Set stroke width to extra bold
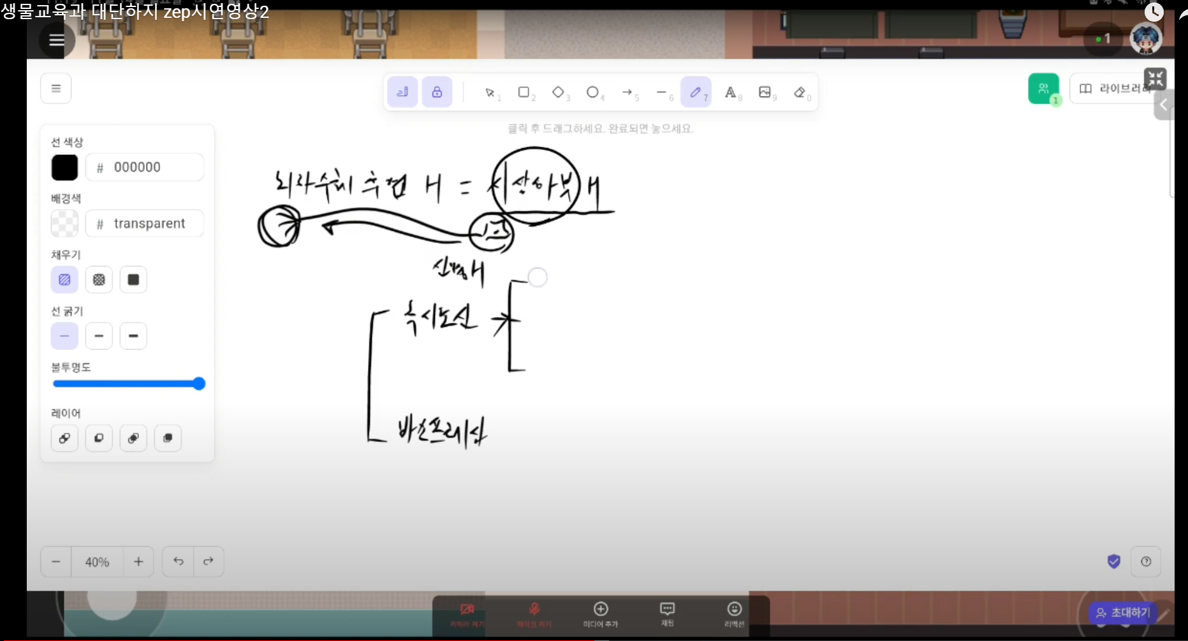 coord(133,336)
